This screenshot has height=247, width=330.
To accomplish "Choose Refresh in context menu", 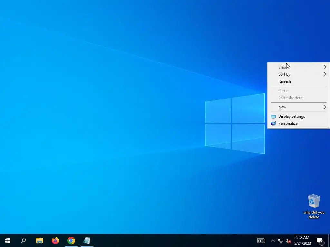I will 298,81.
